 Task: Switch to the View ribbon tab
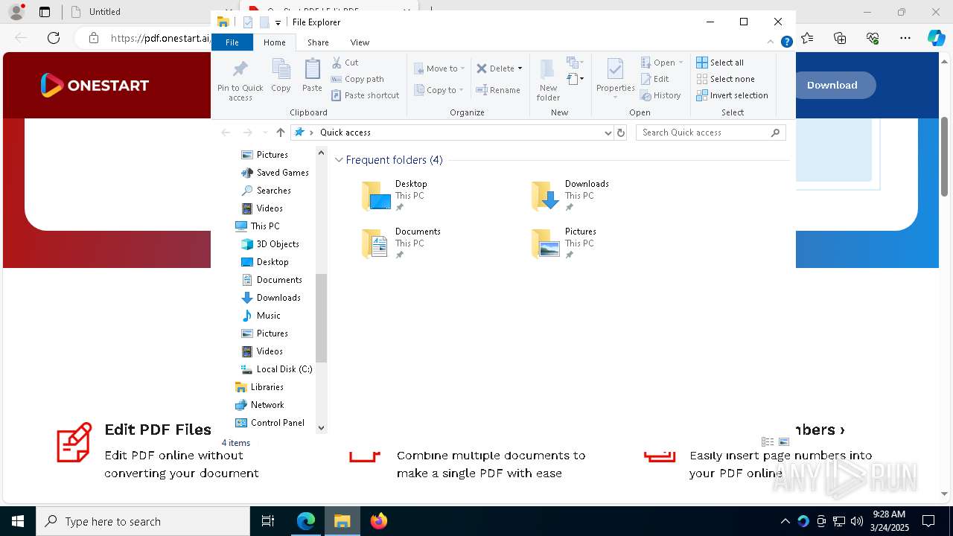coord(360,42)
